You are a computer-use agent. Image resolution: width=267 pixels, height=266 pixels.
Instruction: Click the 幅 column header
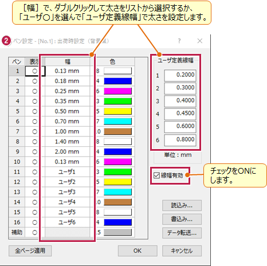coord(68,62)
